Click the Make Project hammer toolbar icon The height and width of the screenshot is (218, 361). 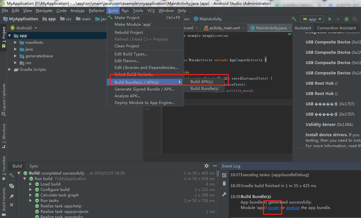[x=294, y=19]
